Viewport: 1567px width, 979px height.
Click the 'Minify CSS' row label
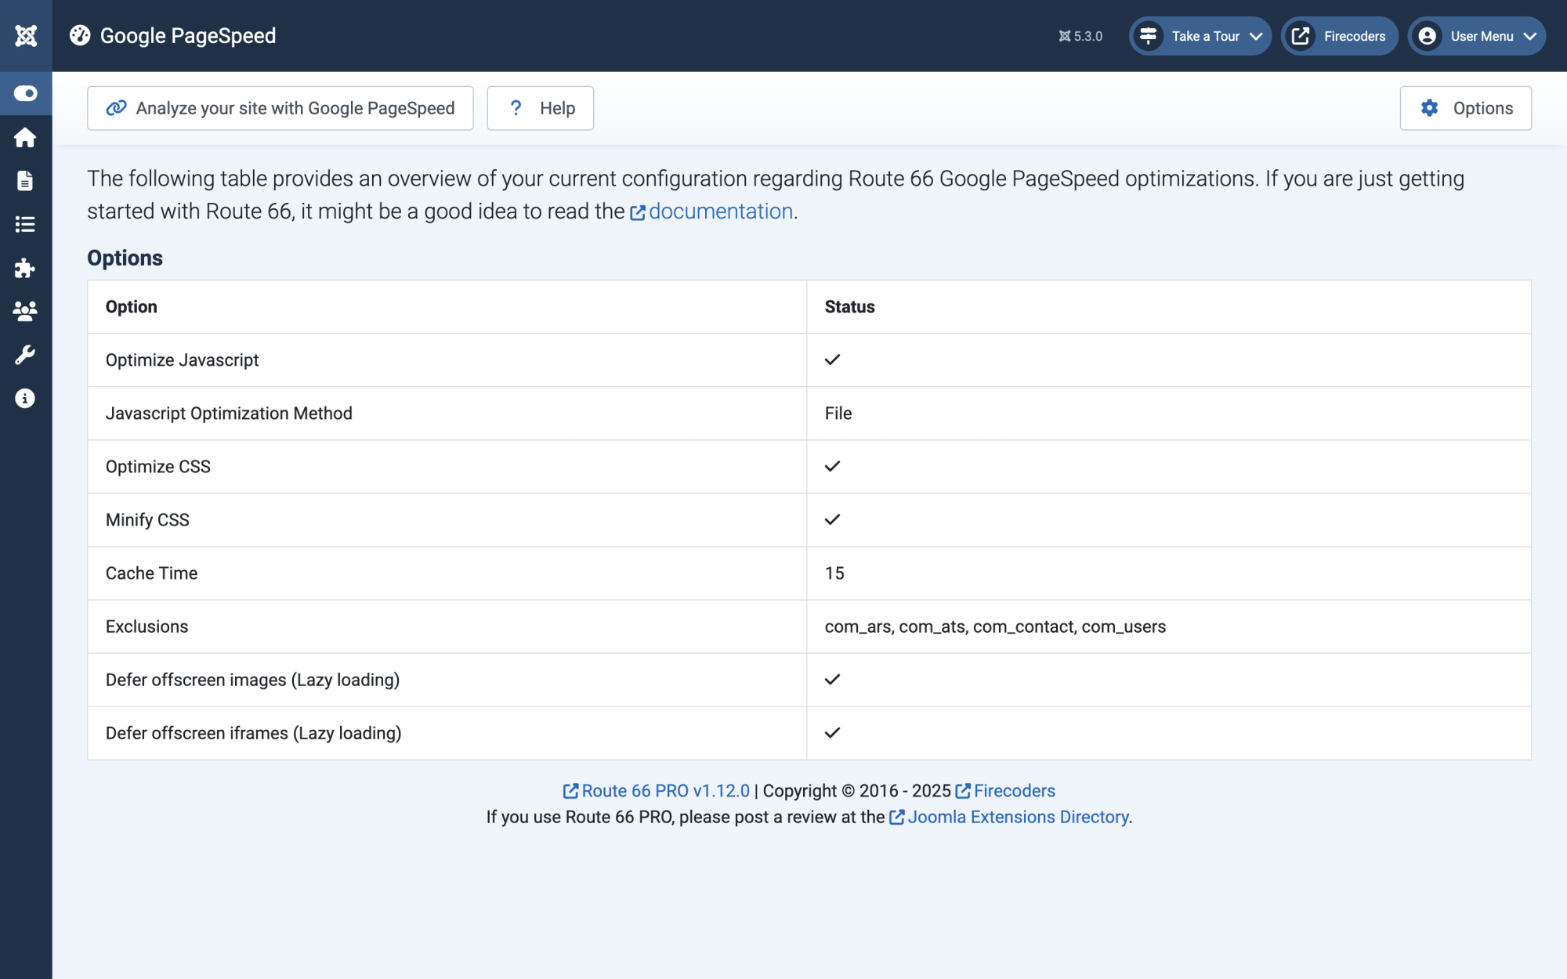[x=147, y=520]
